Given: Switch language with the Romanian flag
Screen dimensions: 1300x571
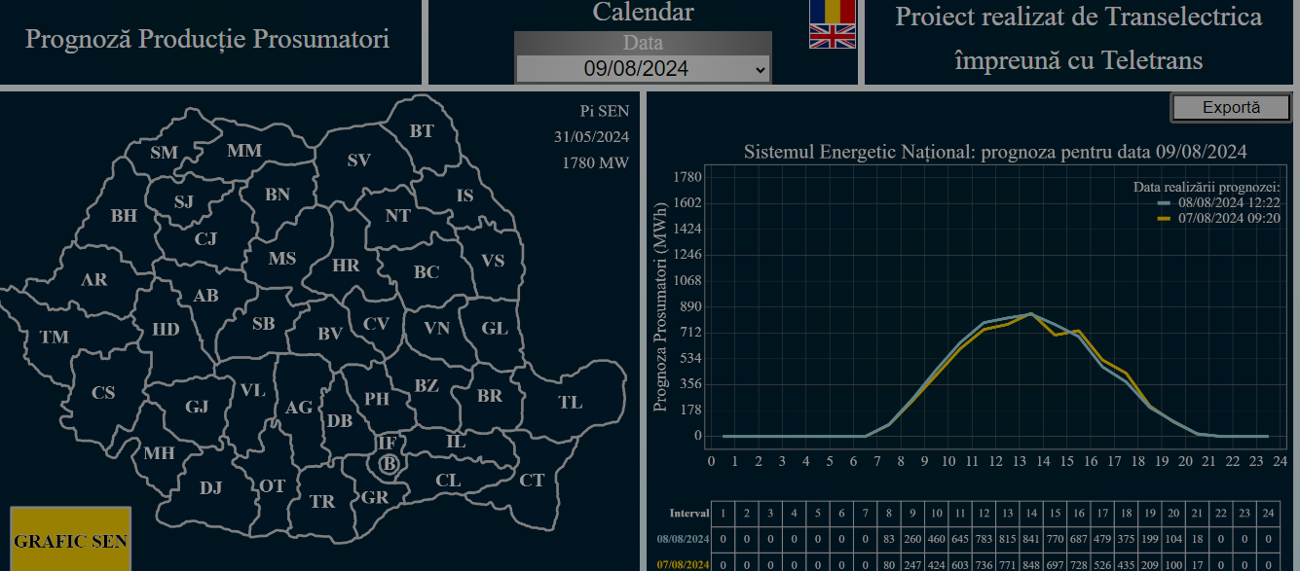Looking at the screenshot, I should point(832,11).
